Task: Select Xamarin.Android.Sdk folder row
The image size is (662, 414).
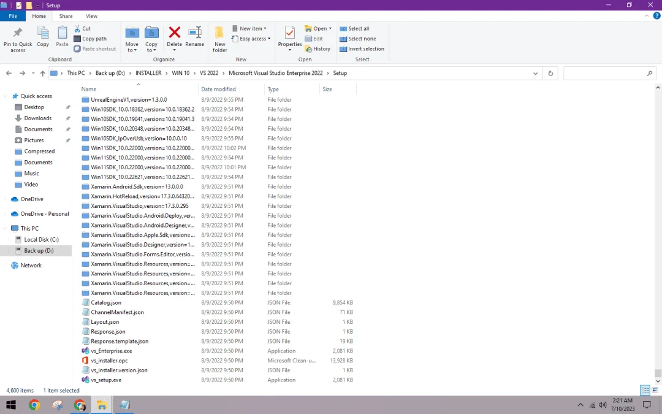Action: [x=137, y=186]
